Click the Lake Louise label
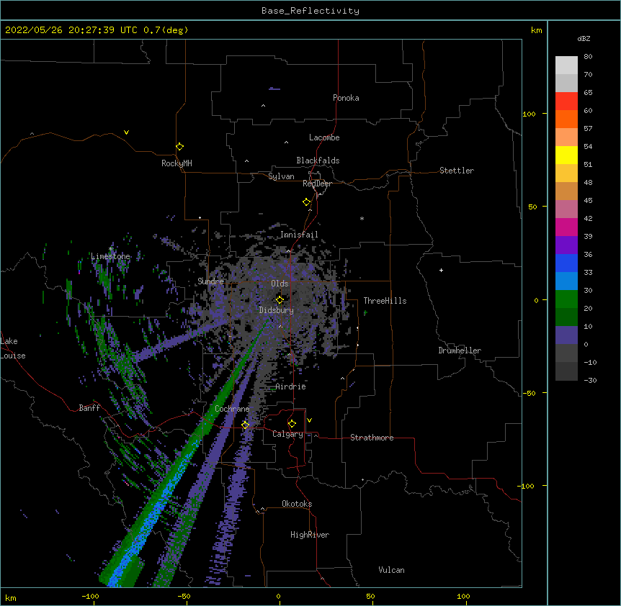Image resolution: width=621 pixels, height=606 pixels. (13, 348)
